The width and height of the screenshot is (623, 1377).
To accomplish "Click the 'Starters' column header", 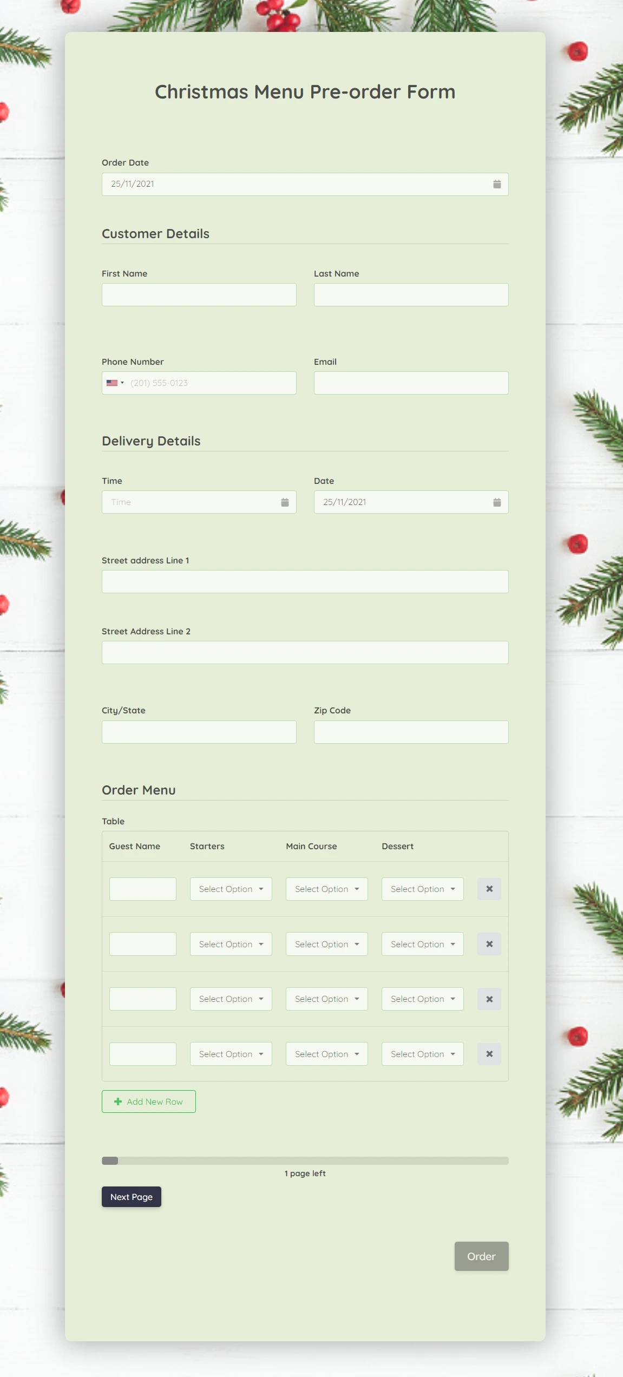I will coord(207,846).
